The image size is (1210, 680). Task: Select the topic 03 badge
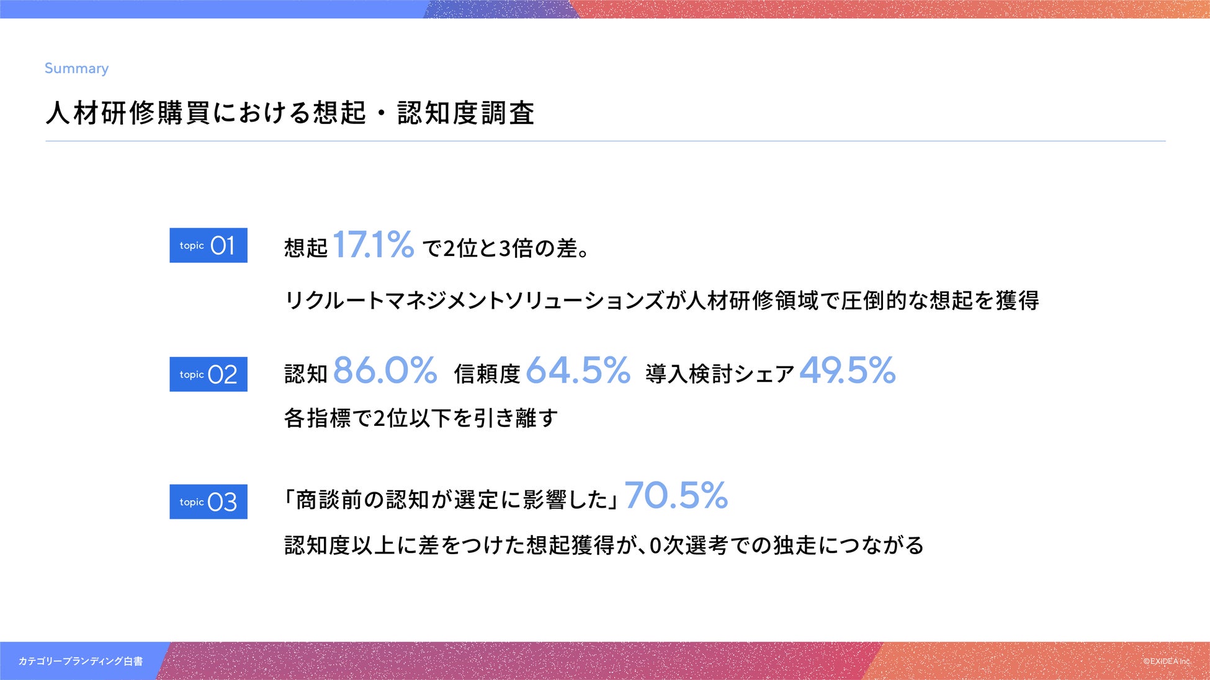click(208, 501)
